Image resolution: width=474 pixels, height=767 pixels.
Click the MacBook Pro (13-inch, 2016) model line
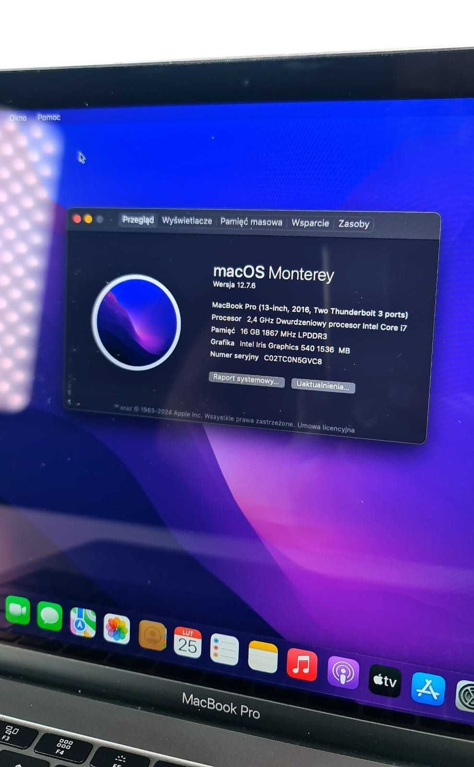tap(310, 310)
